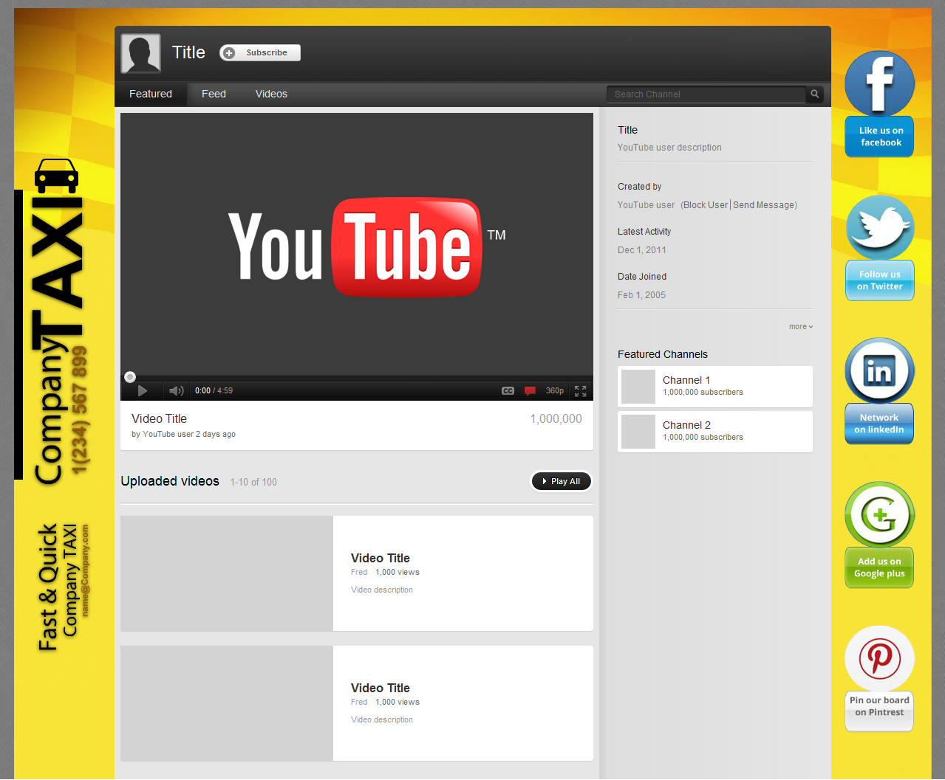945x780 pixels.
Task: Enable closed captions on the video player
Action: [508, 390]
